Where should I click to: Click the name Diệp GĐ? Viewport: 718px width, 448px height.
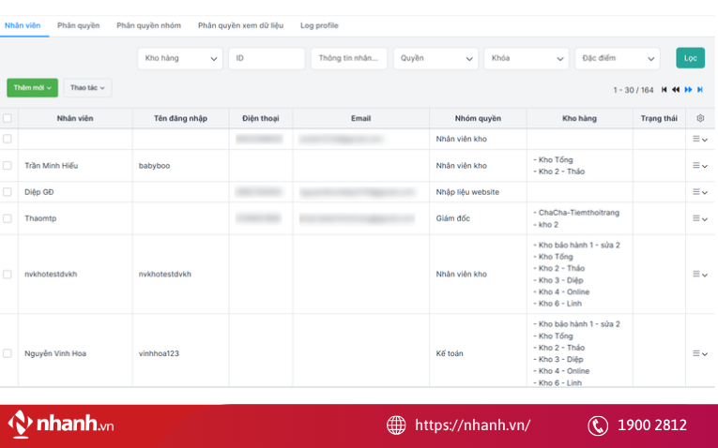[x=38, y=192]
